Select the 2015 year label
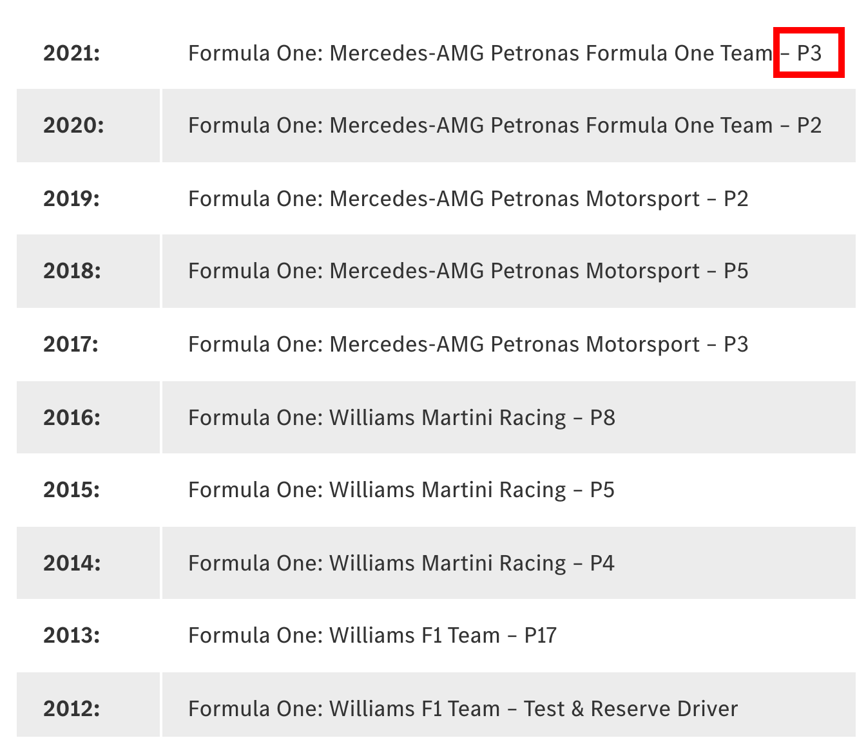The width and height of the screenshot is (857, 738). 72,489
